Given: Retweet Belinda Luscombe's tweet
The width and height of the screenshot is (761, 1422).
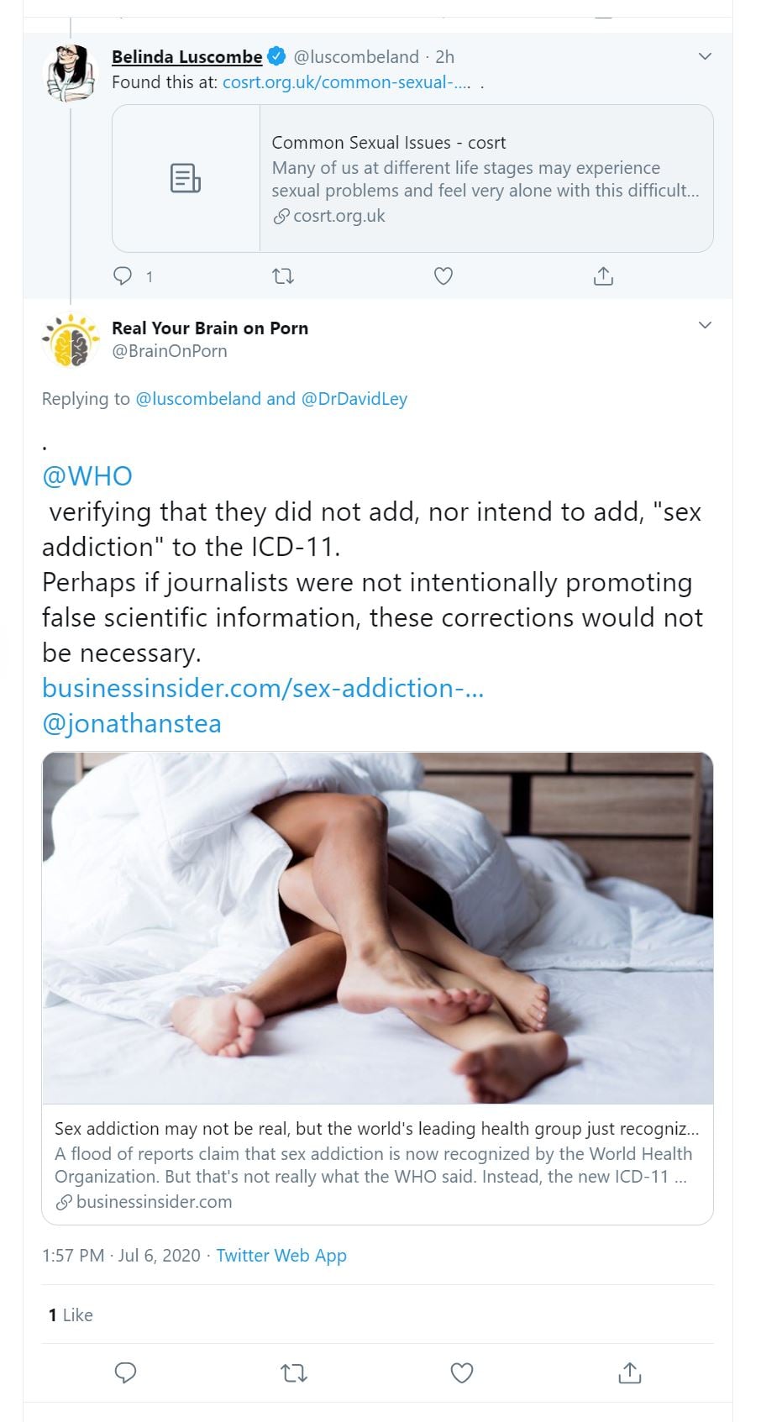Looking at the screenshot, I should pos(283,275).
